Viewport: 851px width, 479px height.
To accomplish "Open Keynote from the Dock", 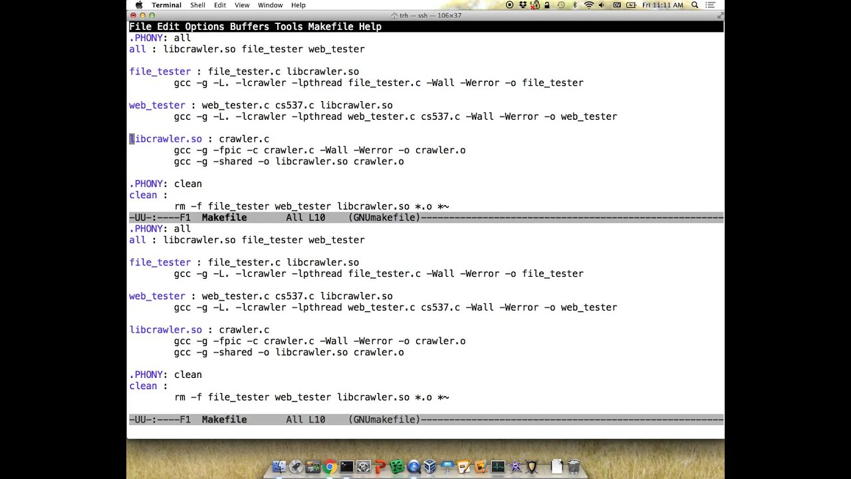I will click(x=447, y=466).
